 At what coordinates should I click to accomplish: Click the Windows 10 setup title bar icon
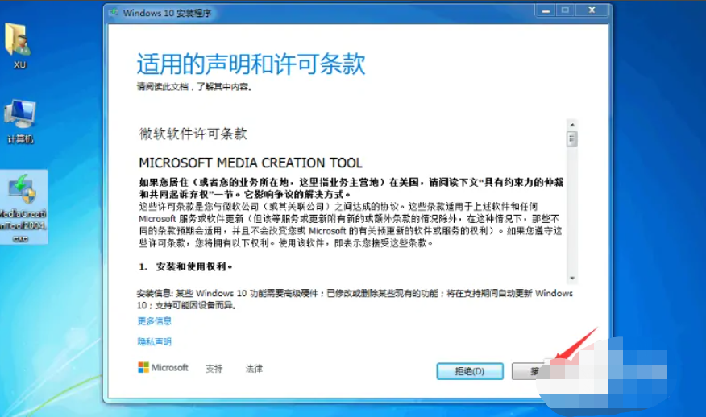point(113,13)
